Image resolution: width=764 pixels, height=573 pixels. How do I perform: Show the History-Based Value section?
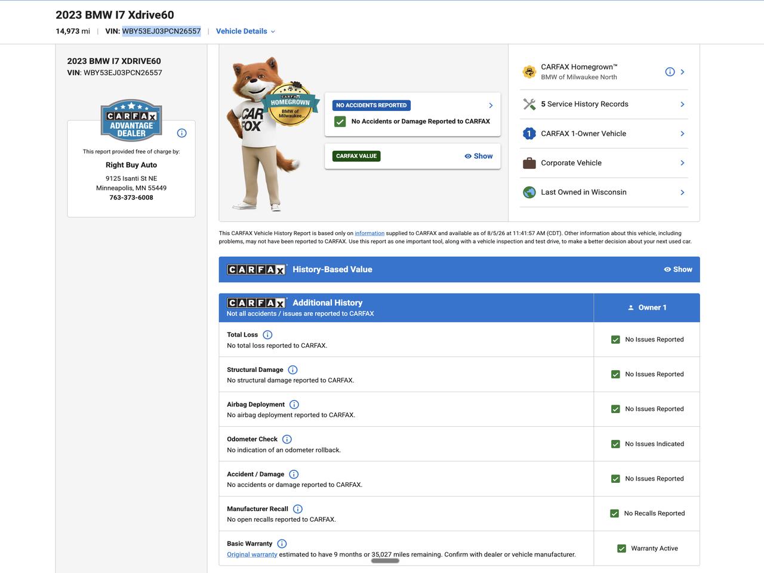(x=678, y=270)
